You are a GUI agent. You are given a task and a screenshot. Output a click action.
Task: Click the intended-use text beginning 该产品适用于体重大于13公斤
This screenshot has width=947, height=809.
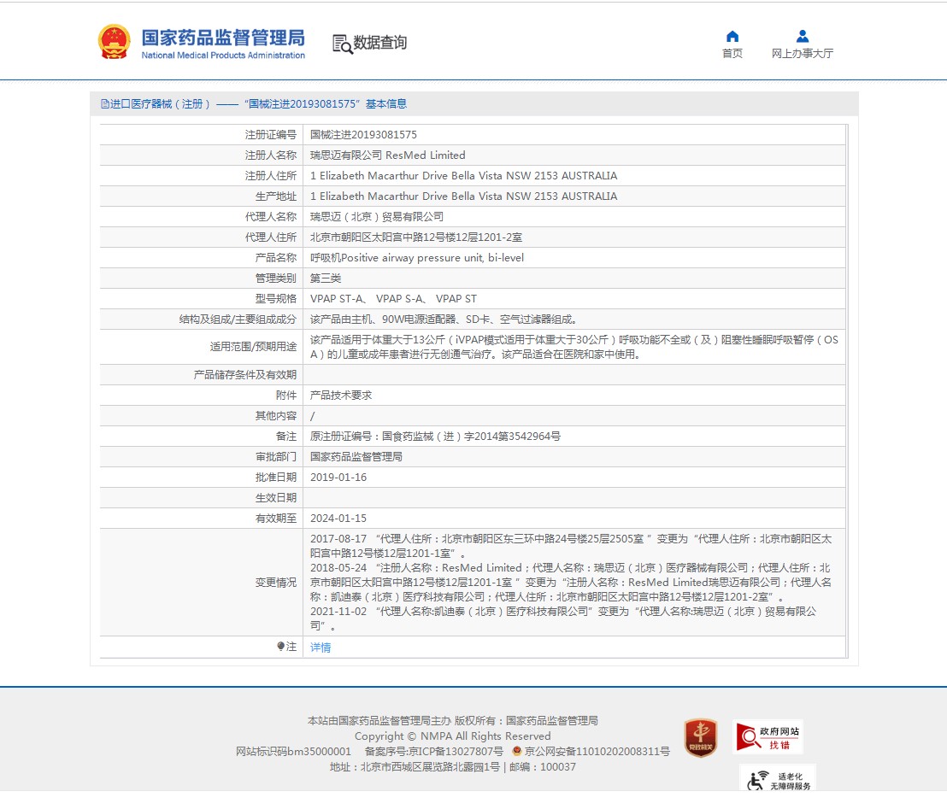point(573,347)
